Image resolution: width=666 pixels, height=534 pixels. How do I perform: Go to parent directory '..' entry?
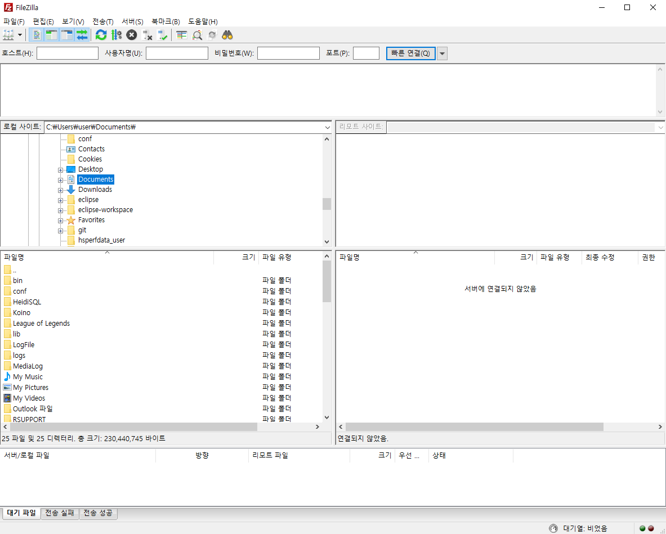pos(15,270)
